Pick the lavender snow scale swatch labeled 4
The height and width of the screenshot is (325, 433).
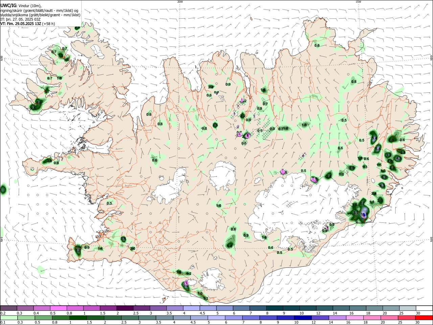tap(191, 308)
